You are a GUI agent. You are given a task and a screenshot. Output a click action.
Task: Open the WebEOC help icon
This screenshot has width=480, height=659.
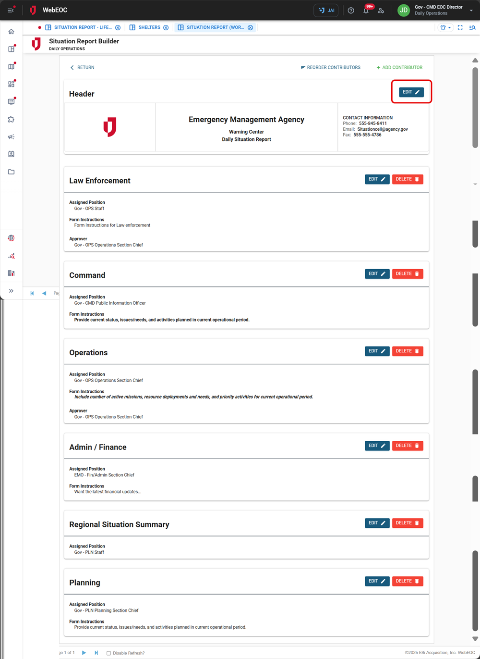(x=351, y=10)
